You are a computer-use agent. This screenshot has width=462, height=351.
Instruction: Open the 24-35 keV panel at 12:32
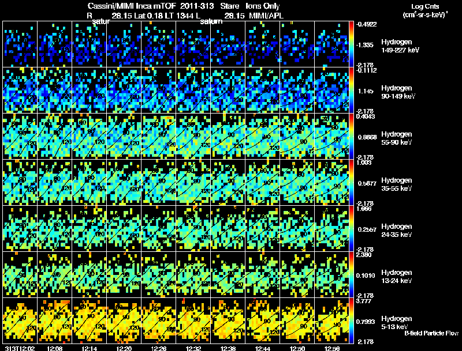point(193,229)
